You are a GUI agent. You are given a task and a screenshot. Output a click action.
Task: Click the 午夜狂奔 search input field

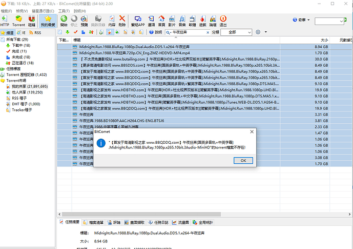189,32
